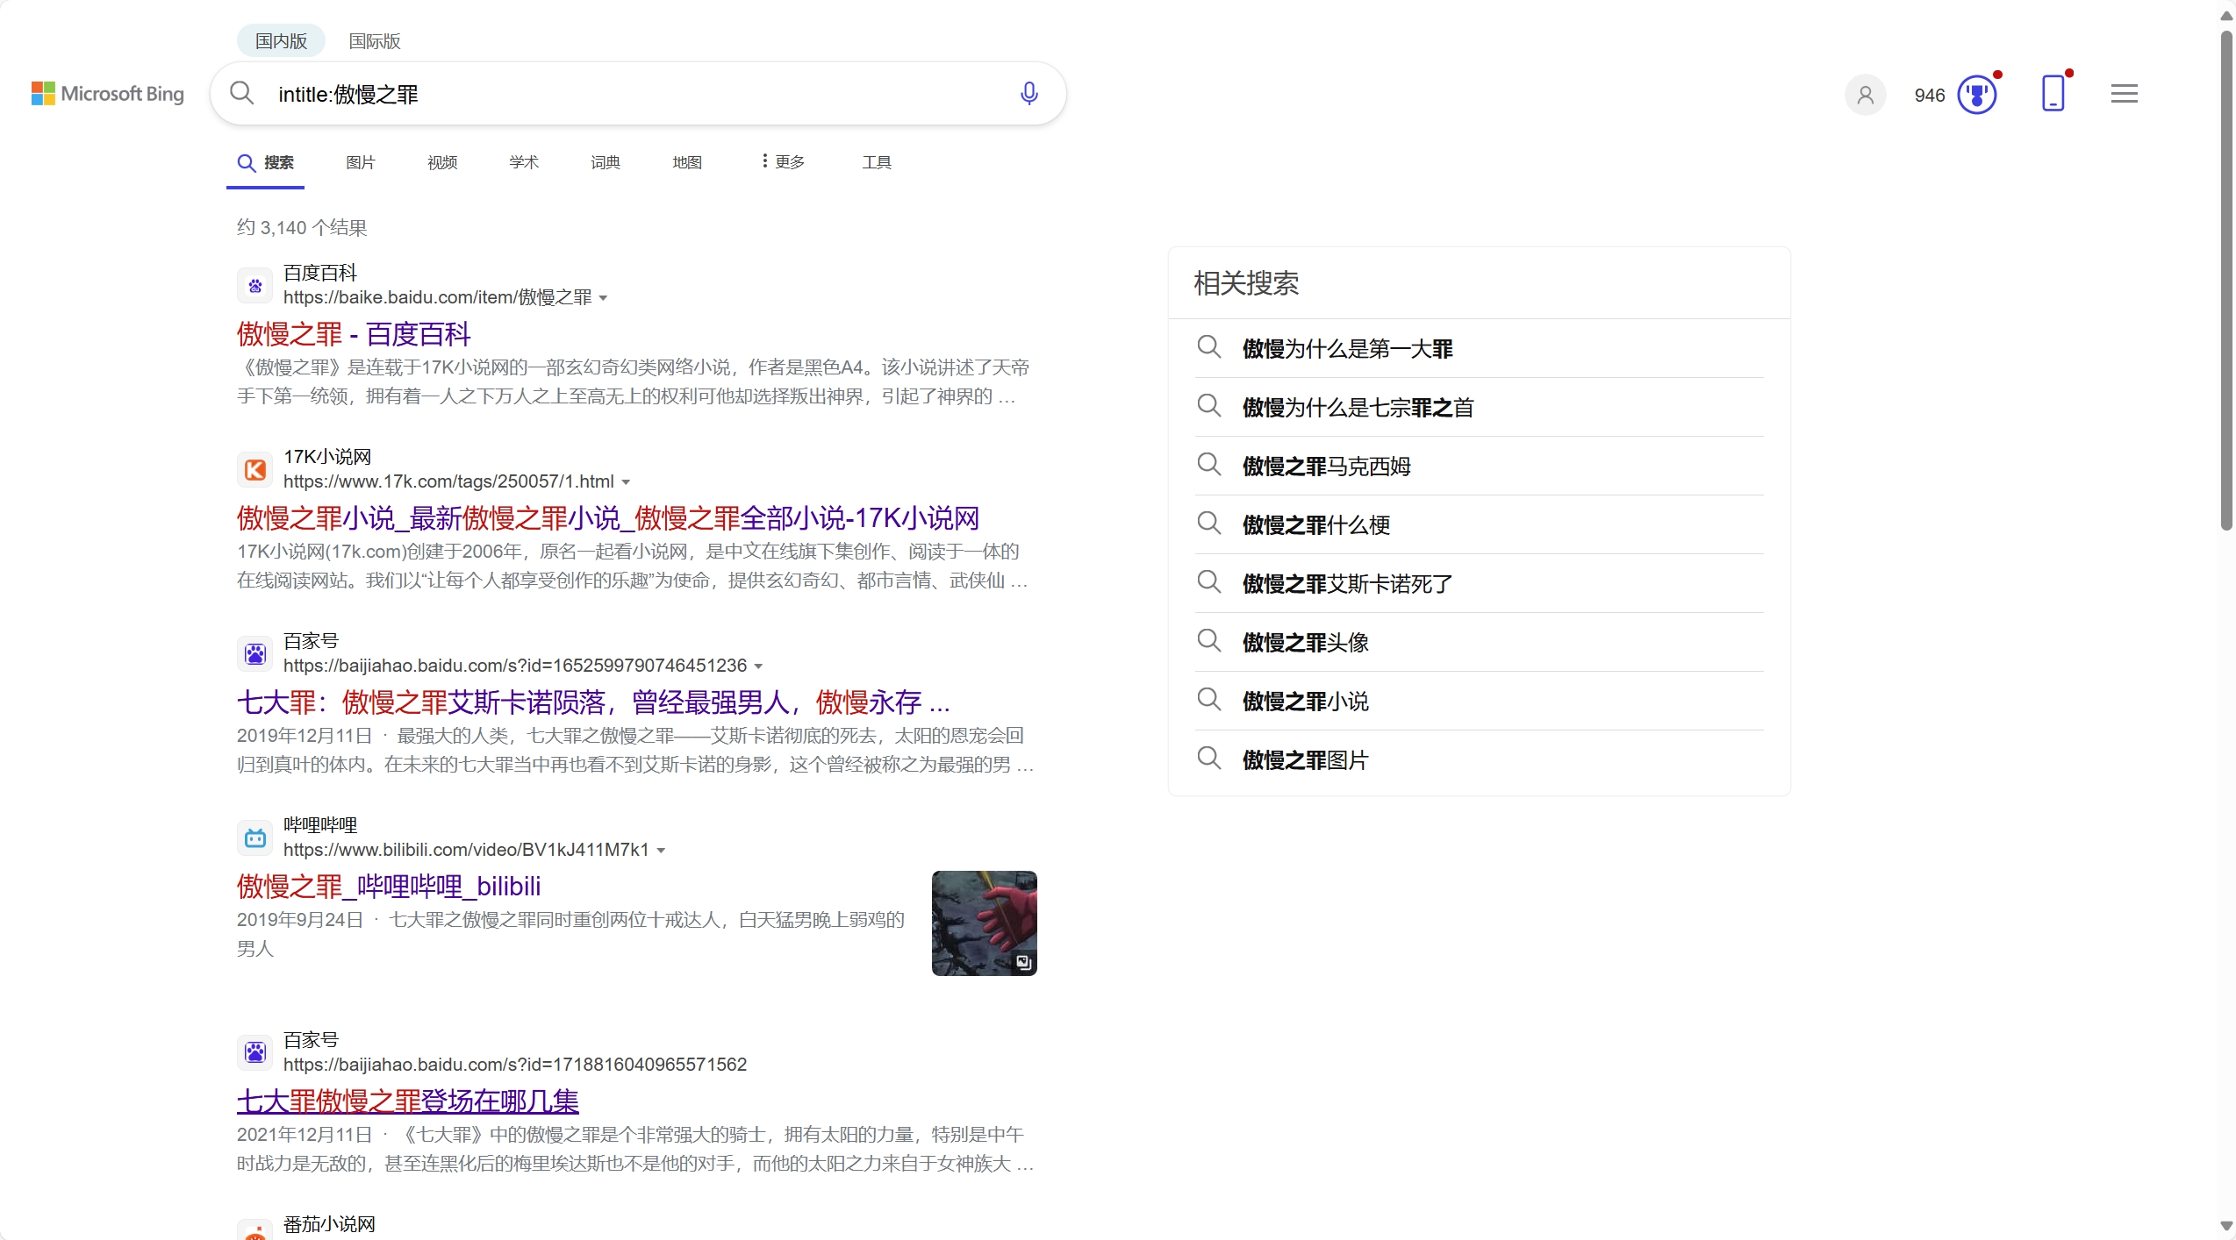
Task: Open 傲慢之罪_哔哩哔哩_bilibili result
Action: click(x=389, y=887)
